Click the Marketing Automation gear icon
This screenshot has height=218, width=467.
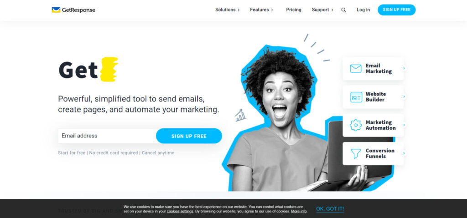[x=356, y=125]
